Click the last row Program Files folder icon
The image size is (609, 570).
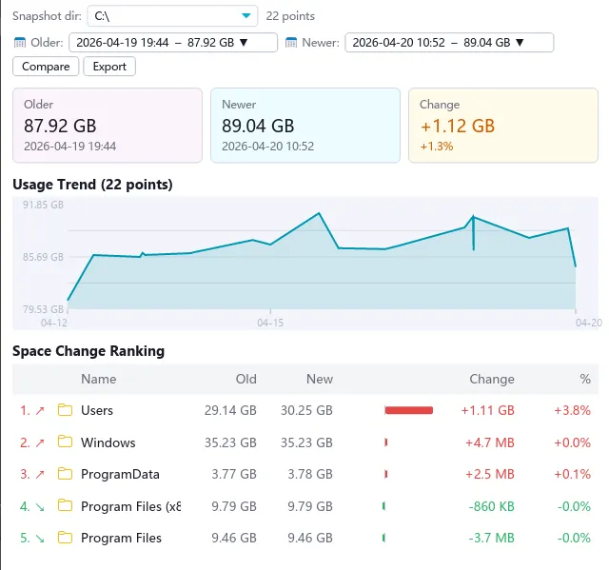pyautogui.click(x=65, y=538)
